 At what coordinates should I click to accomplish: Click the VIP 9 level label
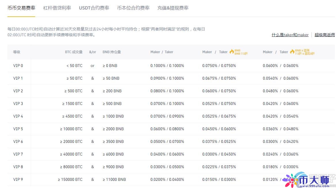click(x=18, y=179)
